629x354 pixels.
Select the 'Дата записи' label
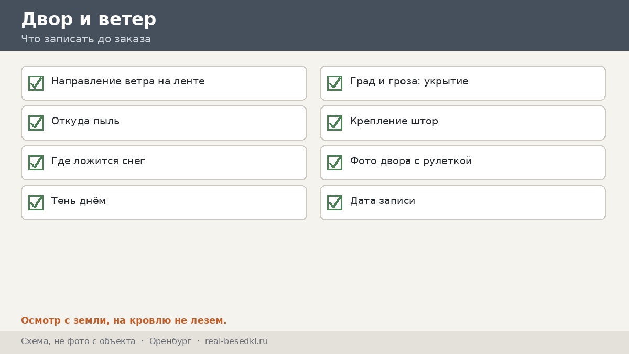pos(383,201)
